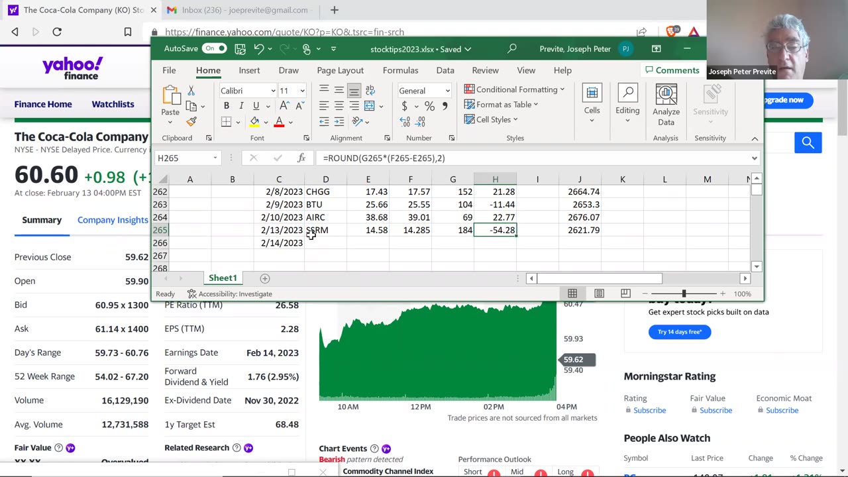Apply yellow Fill Color bucket
The width and height of the screenshot is (848, 477).
[254, 122]
